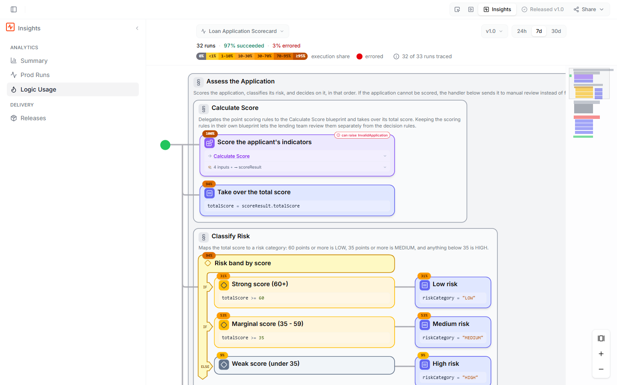Click the Medium risk node icon
The image size is (617, 385).
point(425,325)
